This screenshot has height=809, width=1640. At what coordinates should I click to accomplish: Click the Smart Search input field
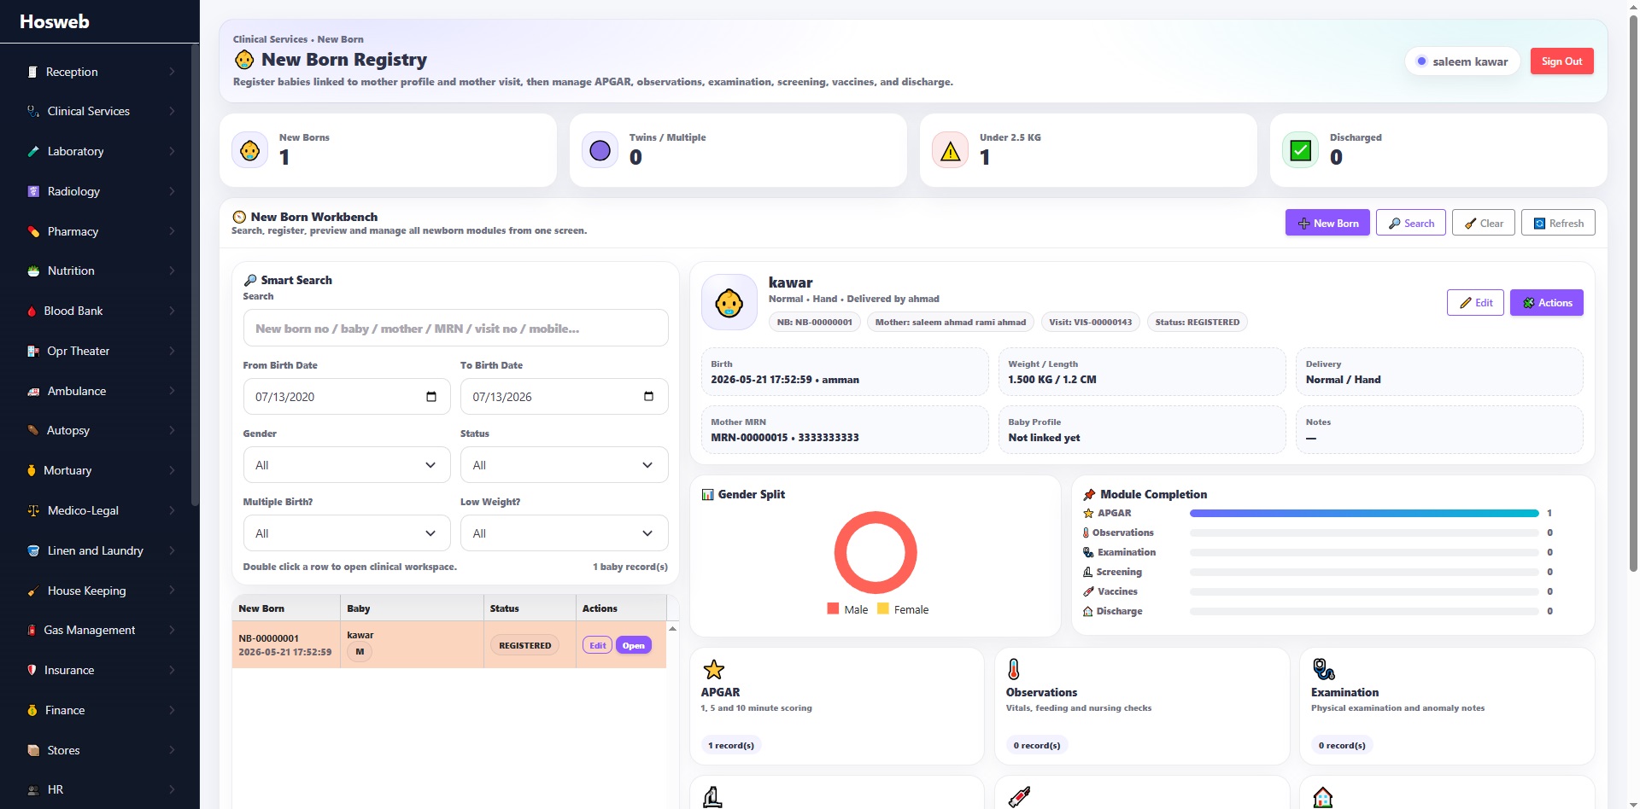pyautogui.click(x=455, y=329)
